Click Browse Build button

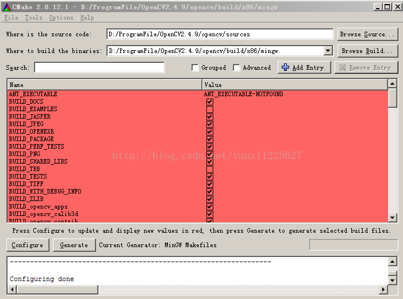pyautogui.click(x=367, y=51)
